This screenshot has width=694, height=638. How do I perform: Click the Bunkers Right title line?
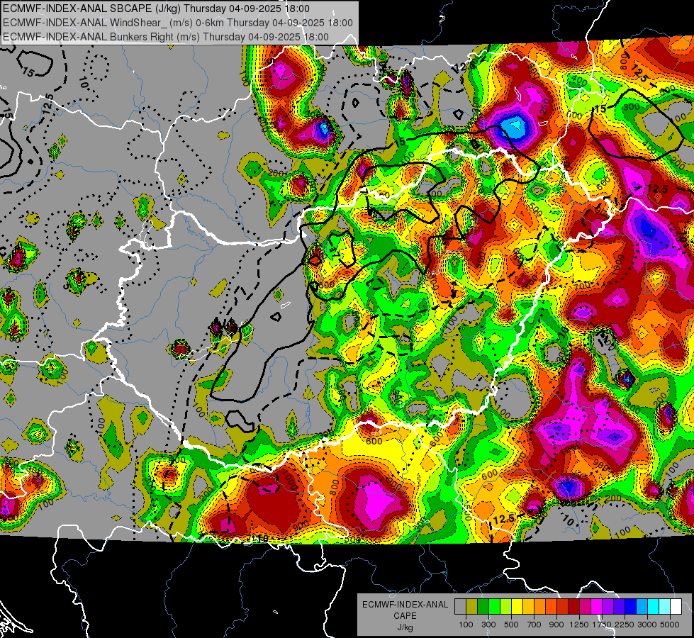[166, 37]
